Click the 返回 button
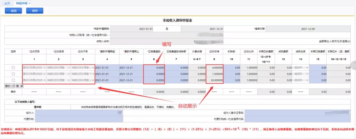Image resolution: width=356 pixels, height=139 pixels. (x=14, y=11)
